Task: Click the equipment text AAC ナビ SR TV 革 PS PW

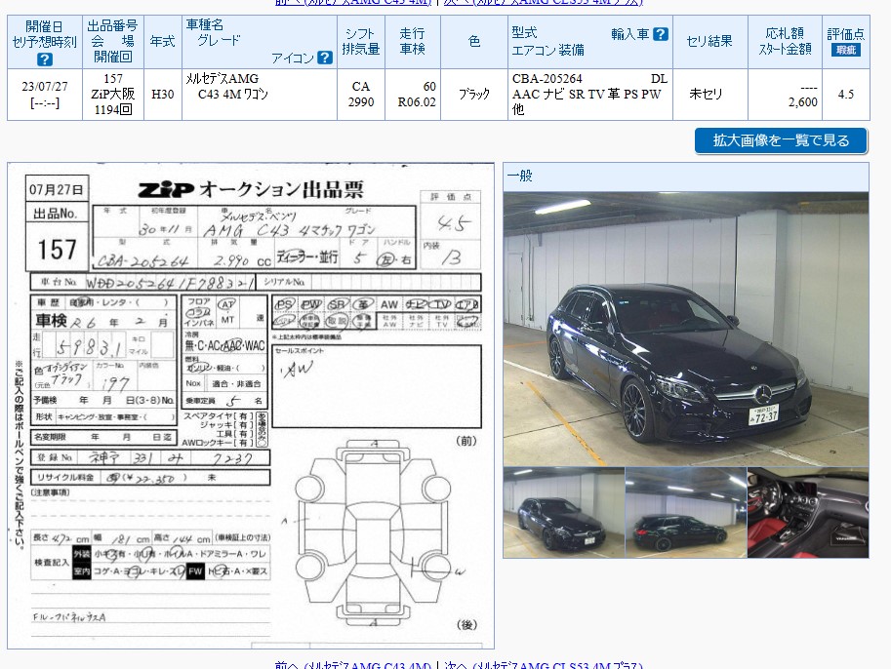Action: coord(587,95)
